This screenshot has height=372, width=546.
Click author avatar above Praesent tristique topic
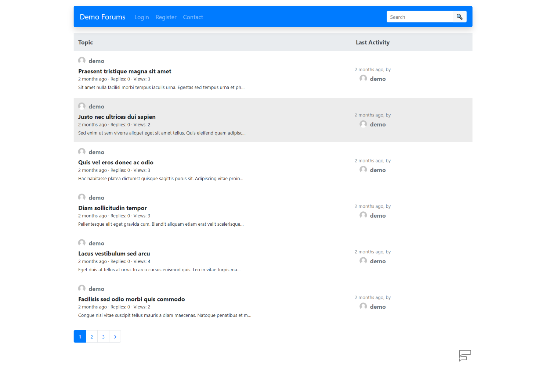tap(82, 60)
